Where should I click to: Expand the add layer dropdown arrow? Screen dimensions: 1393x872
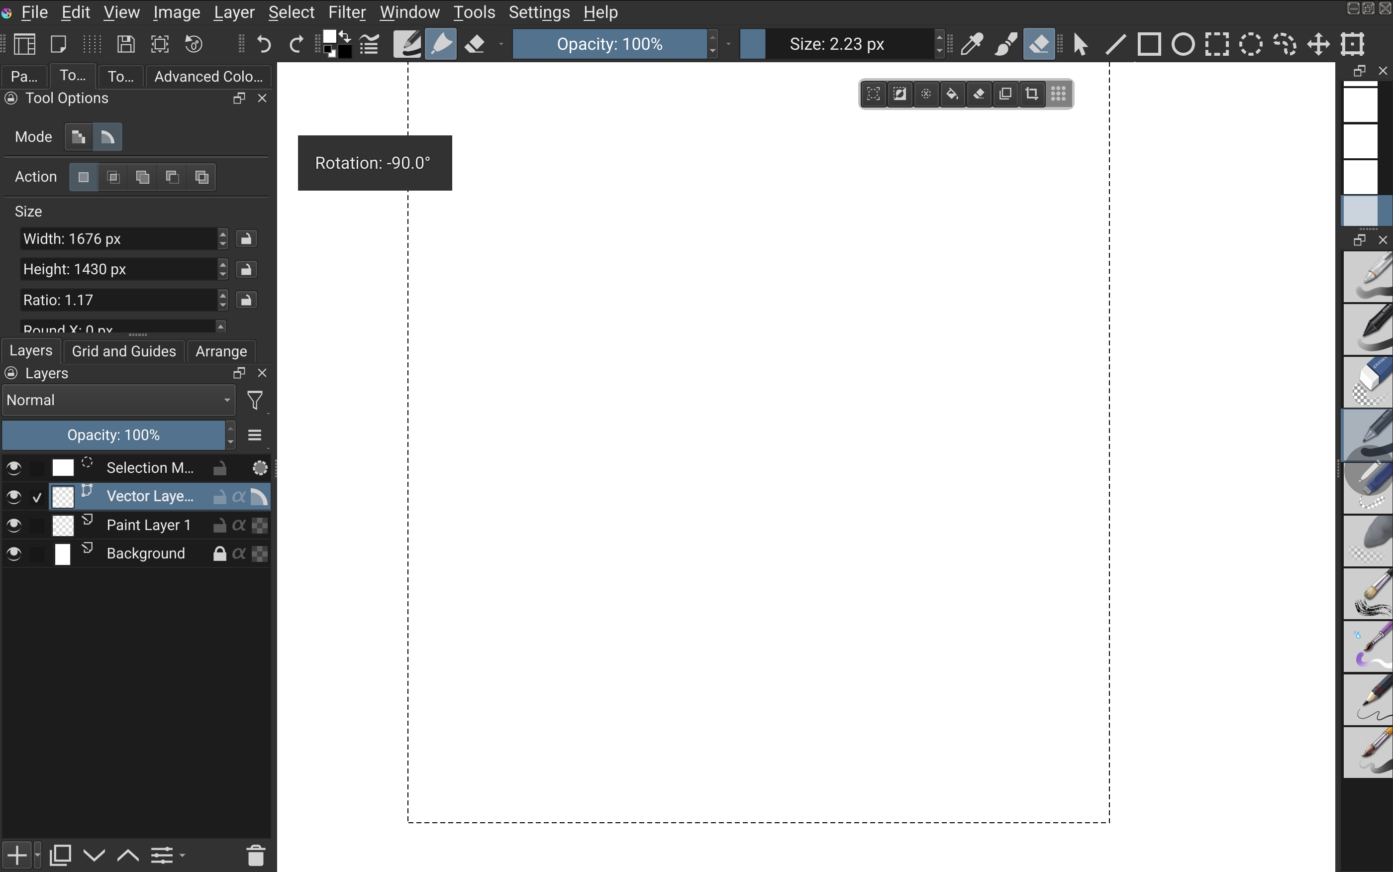pos(37,855)
